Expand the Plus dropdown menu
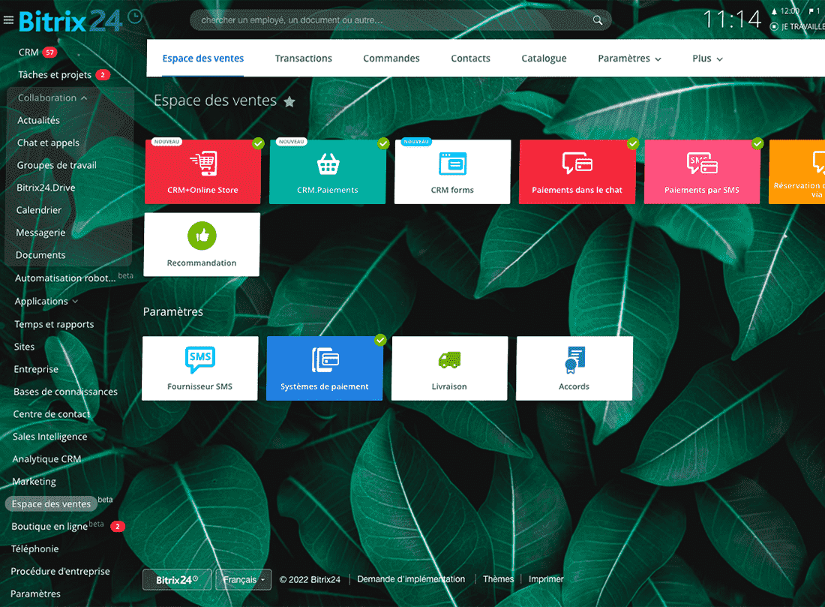This screenshot has width=825, height=607. (x=707, y=59)
